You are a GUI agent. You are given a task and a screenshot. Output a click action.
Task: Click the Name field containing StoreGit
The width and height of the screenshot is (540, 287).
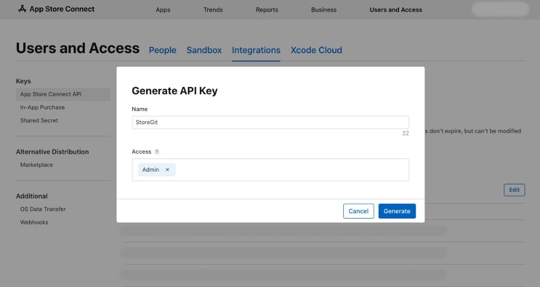tap(271, 122)
